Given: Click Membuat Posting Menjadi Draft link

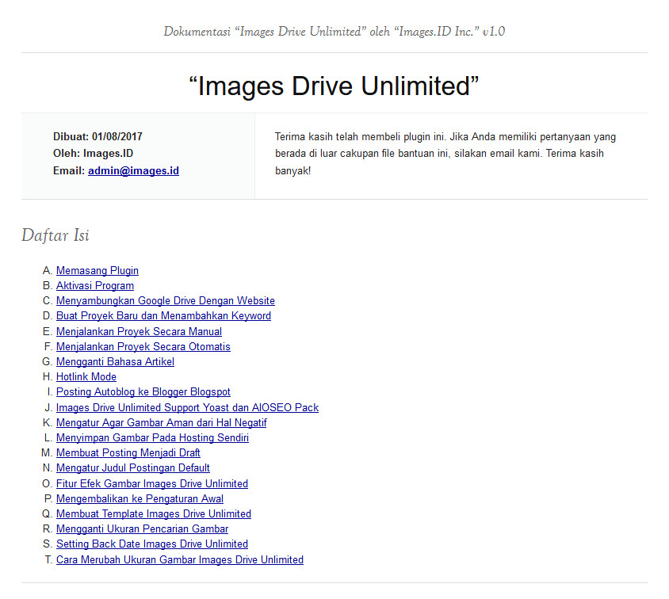Looking at the screenshot, I should point(128,452).
